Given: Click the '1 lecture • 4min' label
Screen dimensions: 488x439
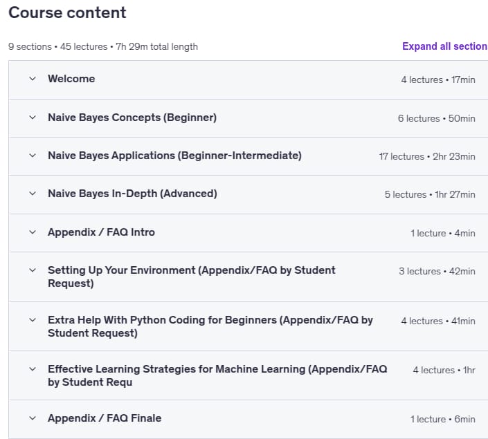Looking at the screenshot, I should (x=442, y=233).
